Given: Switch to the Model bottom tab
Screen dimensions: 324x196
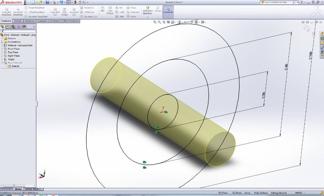Looking at the screenshot, I should click(x=18, y=189).
